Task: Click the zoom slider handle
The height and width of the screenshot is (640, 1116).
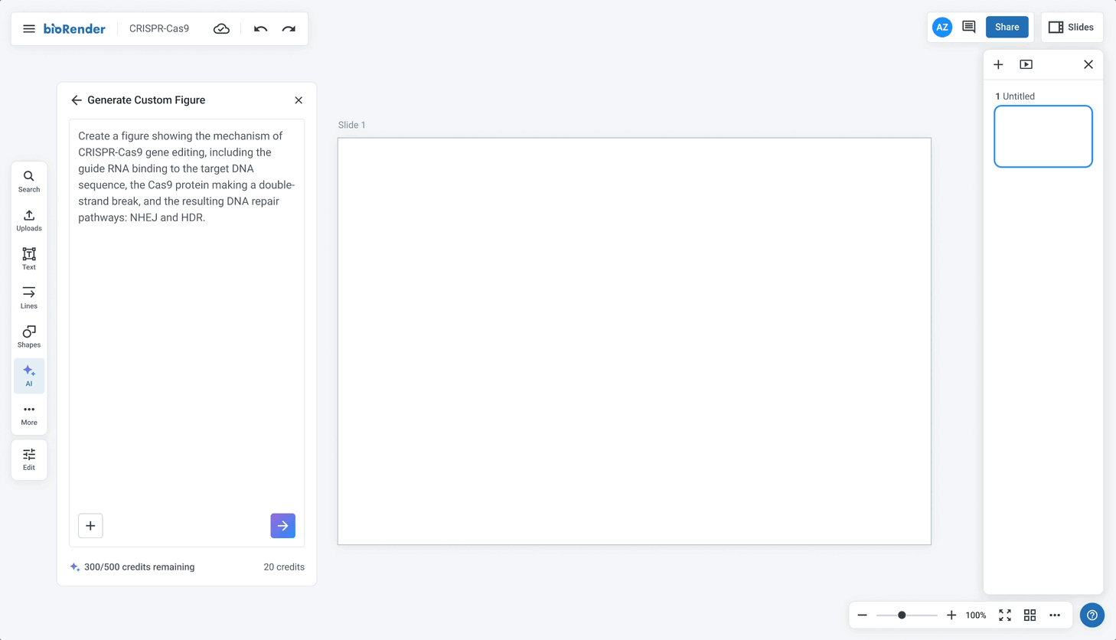Action: point(902,616)
